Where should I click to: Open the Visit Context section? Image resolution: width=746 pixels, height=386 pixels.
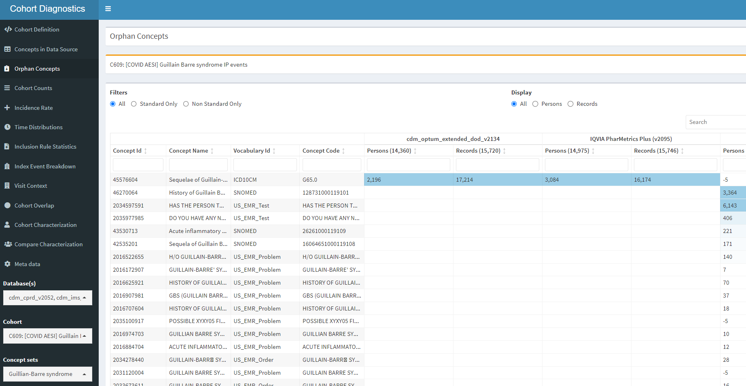tap(31, 185)
